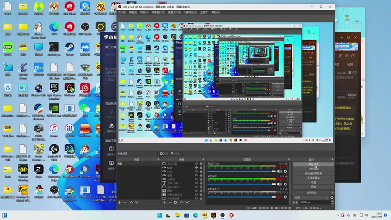Click the OBS icon on the taskbar
Viewport: 391px width, 220px height.
tap(222, 215)
